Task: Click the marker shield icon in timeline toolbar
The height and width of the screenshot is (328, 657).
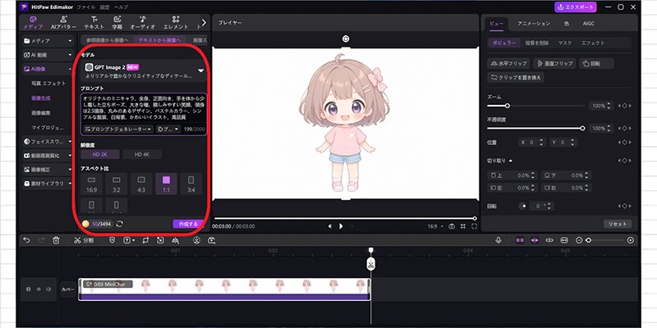Action: pos(112,240)
